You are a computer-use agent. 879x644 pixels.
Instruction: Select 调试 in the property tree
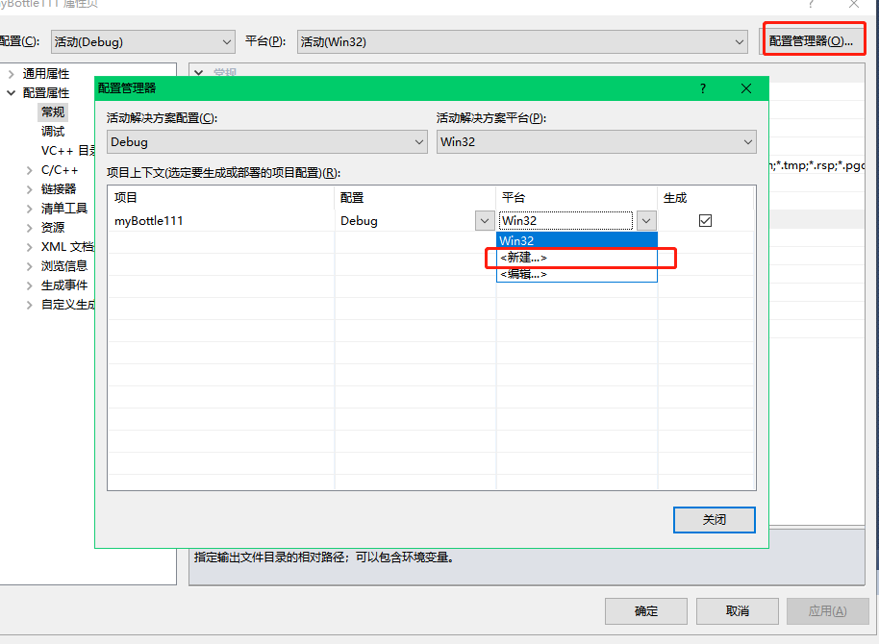point(53,131)
